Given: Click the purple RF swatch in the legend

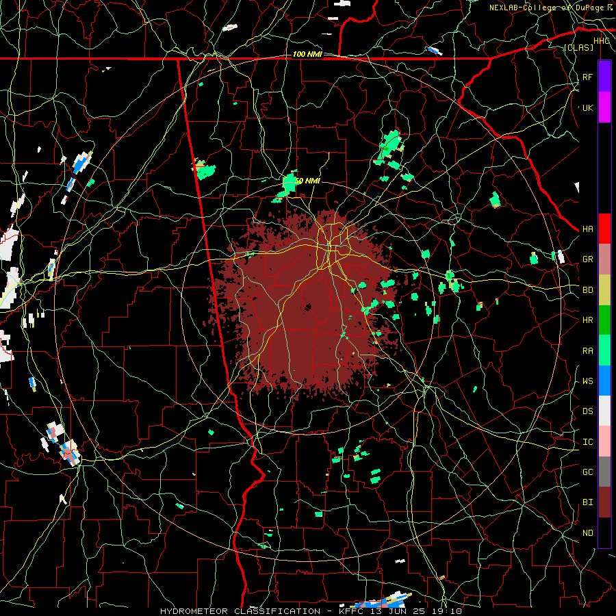Looking at the screenshot, I should 604,77.
